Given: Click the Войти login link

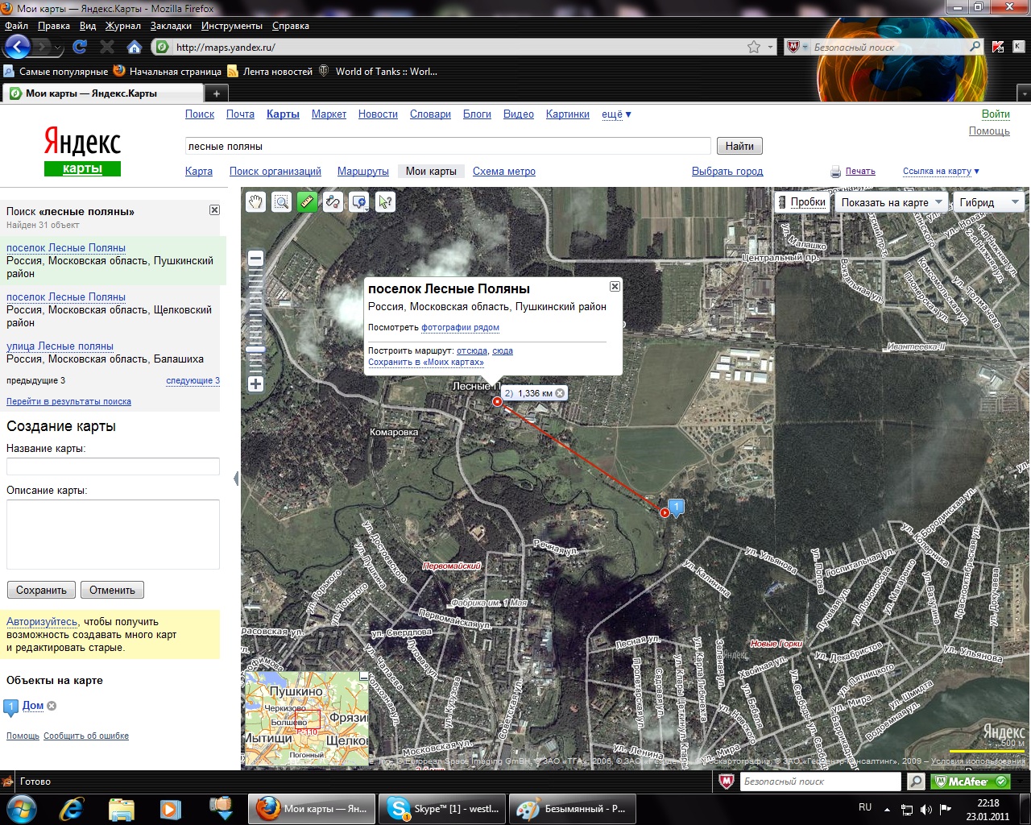Looking at the screenshot, I should coord(996,114).
